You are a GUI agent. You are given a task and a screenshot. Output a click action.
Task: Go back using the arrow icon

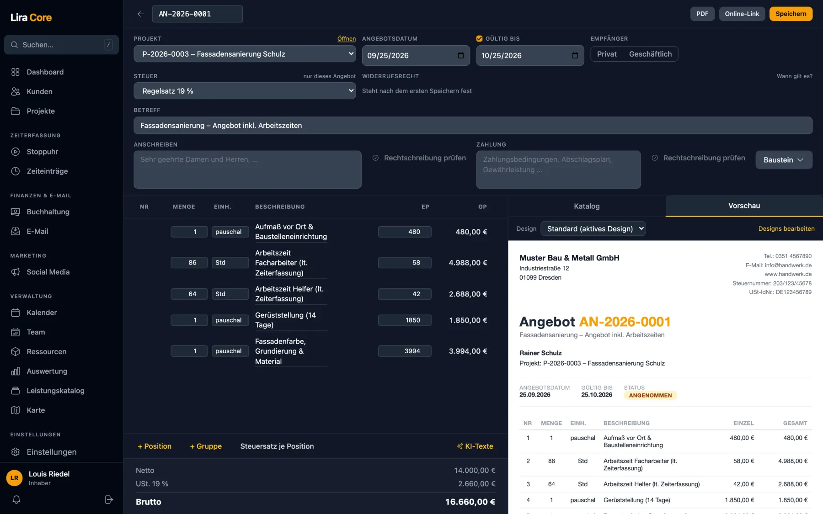(x=141, y=14)
